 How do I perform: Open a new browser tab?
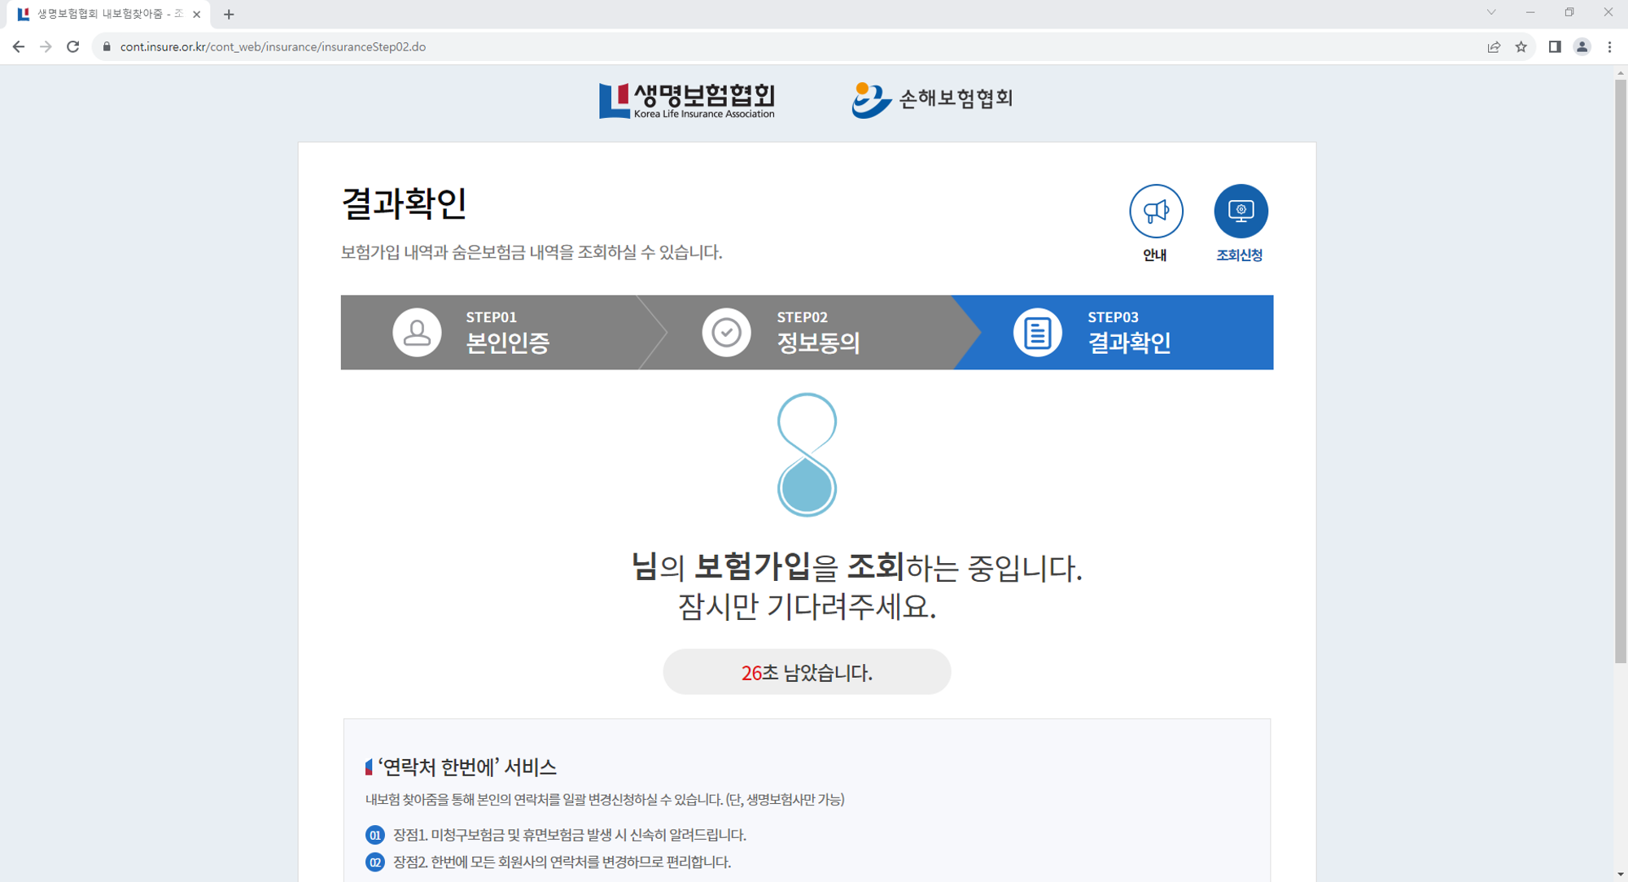click(x=229, y=14)
